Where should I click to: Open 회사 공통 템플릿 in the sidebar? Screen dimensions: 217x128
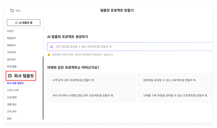click(x=15, y=83)
